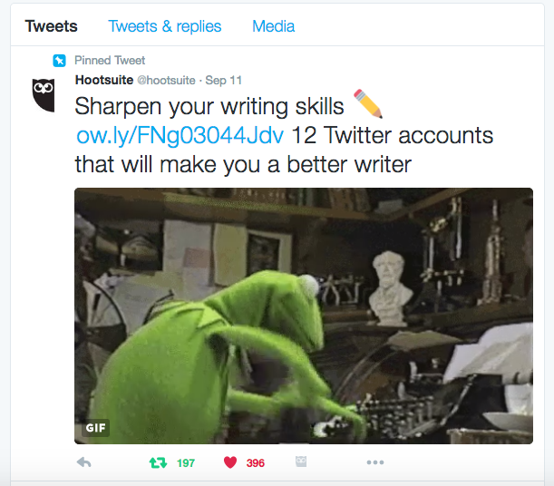Click the GIF badge on the image

click(x=95, y=428)
